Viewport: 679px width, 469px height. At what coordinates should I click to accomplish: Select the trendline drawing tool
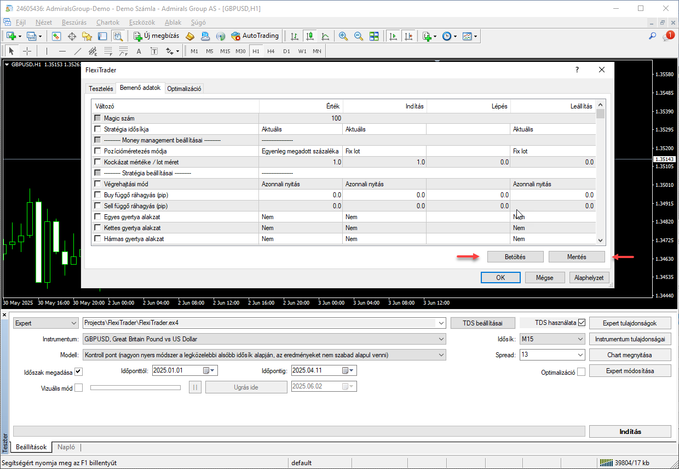coord(77,51)
